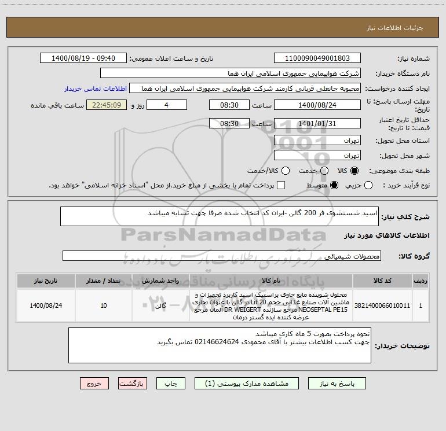This screenshot has width=446, height=431.
Task: Click the general need description text box
Action: tap(220, 216)
